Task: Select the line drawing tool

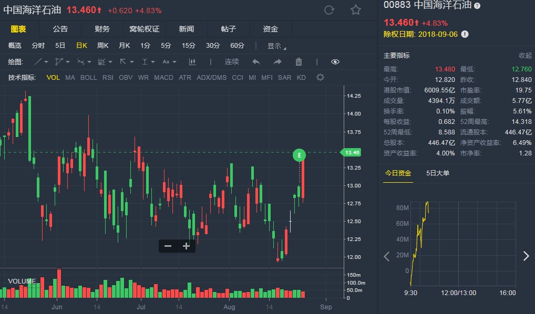Action: 38,62
